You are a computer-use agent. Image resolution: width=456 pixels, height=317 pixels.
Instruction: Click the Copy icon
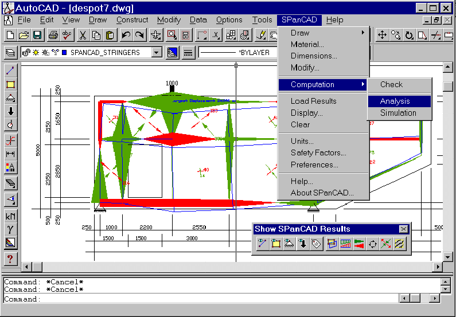96,36
